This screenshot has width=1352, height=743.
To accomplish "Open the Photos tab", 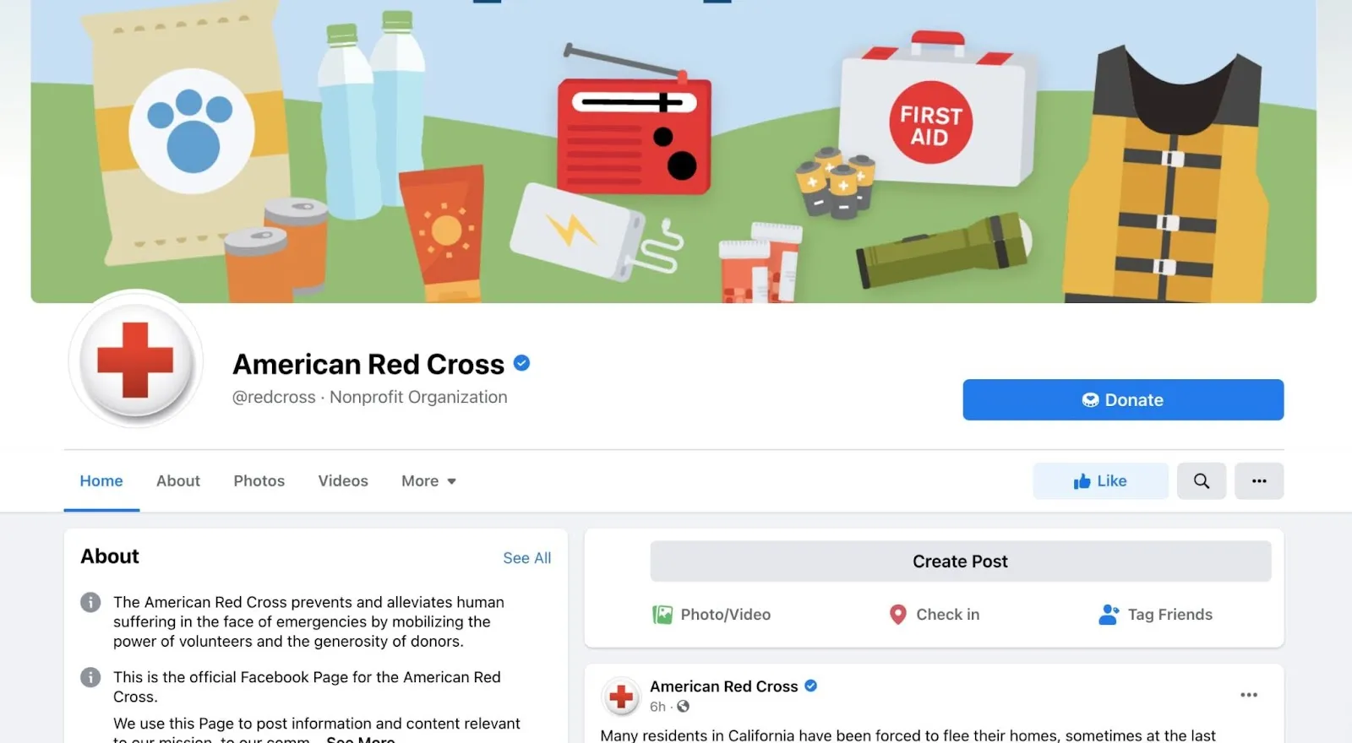I will click(259, 481).
